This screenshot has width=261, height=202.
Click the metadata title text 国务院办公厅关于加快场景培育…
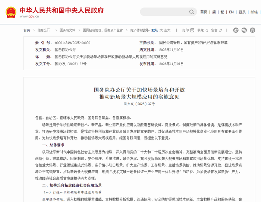[111, 57]
